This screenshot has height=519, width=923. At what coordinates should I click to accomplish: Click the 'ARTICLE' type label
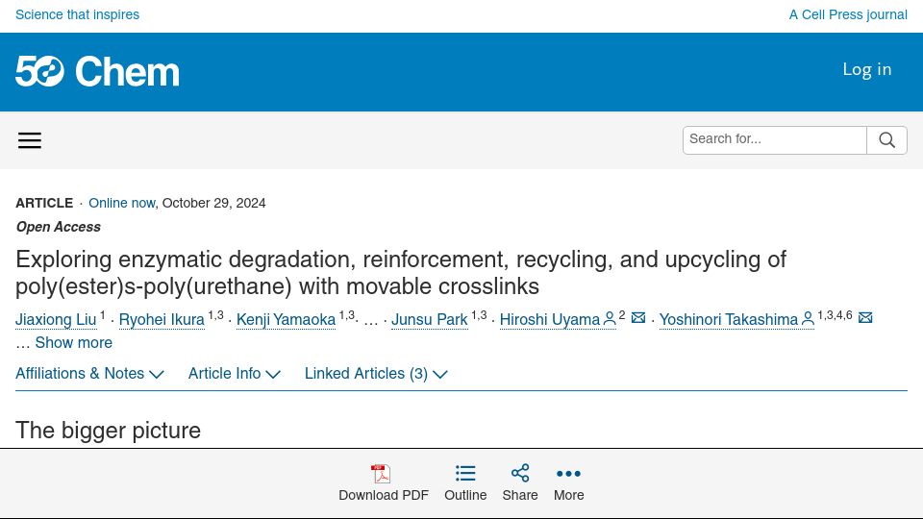click(44, 203)
